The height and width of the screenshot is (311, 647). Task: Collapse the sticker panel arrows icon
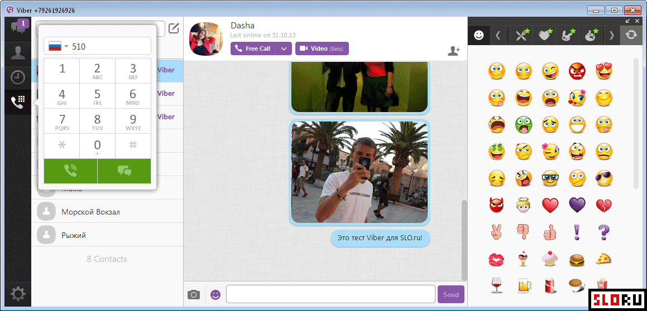tap(628, 21)
